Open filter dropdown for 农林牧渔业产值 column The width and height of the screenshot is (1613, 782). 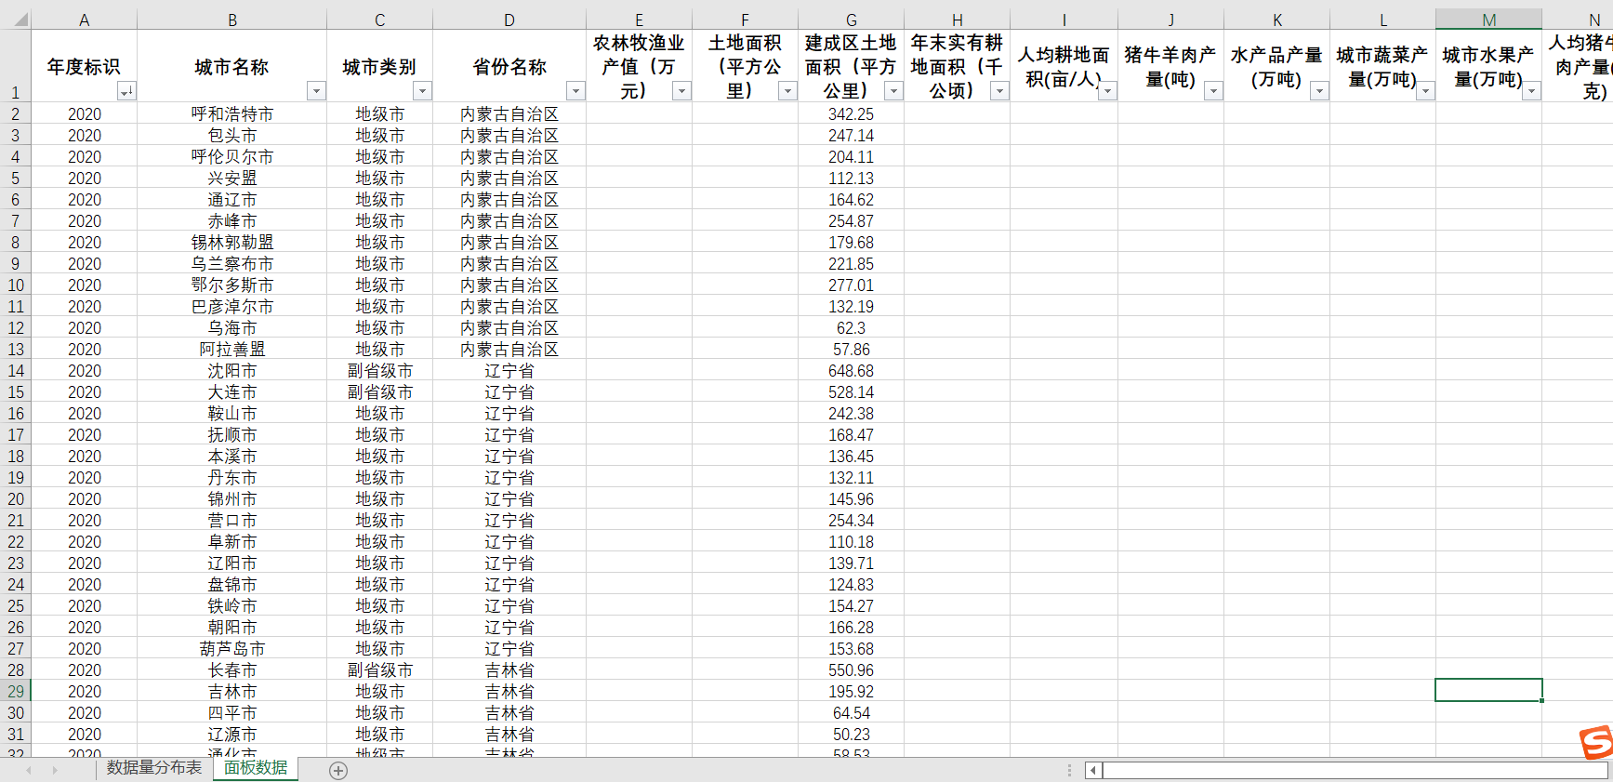[681, 91]
